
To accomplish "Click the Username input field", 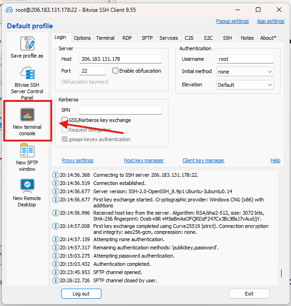I will click(x=245, y=59).
